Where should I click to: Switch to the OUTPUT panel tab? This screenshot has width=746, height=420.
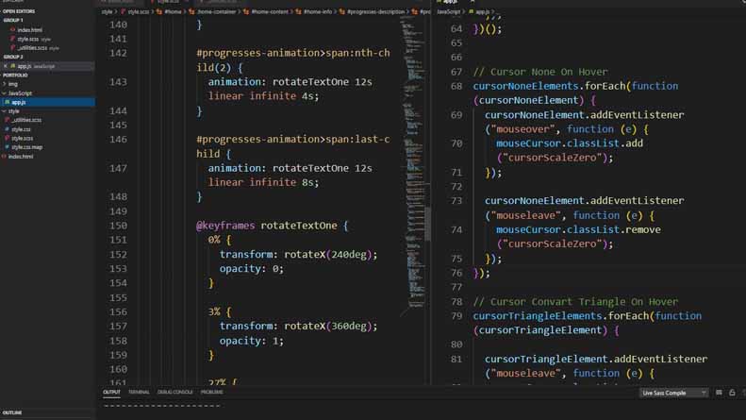(112, 393)
